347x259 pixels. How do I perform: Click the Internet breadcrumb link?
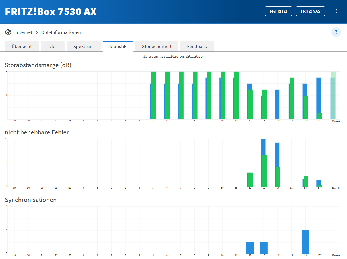[24, 32]
